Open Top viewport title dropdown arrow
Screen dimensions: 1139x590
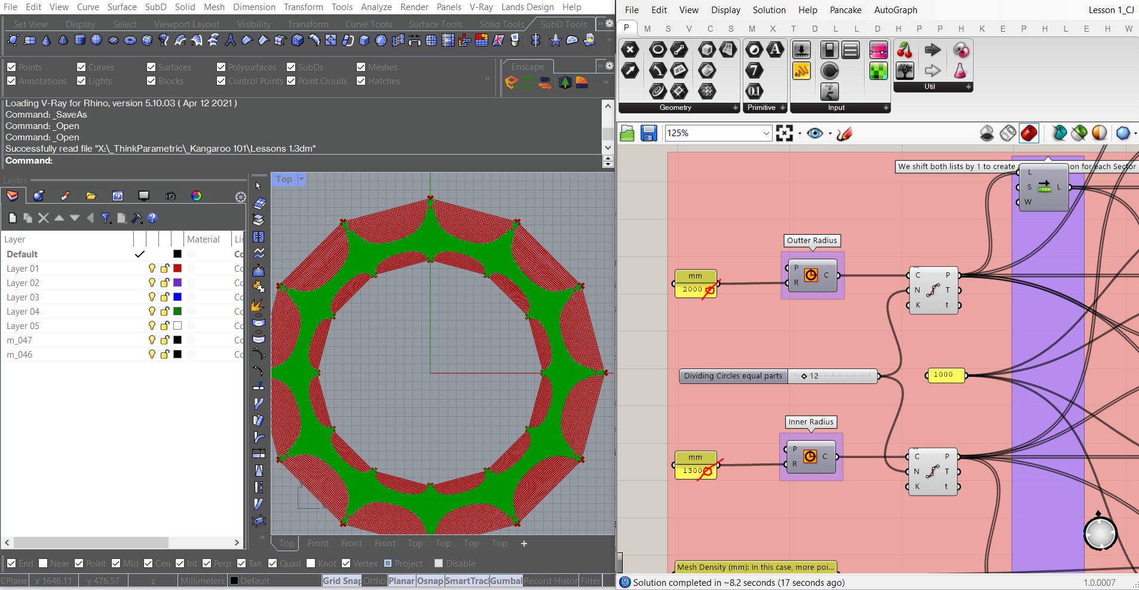(x=301, y=179)
